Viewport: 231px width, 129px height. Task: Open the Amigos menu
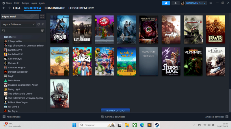pyautogui.click(x=25, y=3)
